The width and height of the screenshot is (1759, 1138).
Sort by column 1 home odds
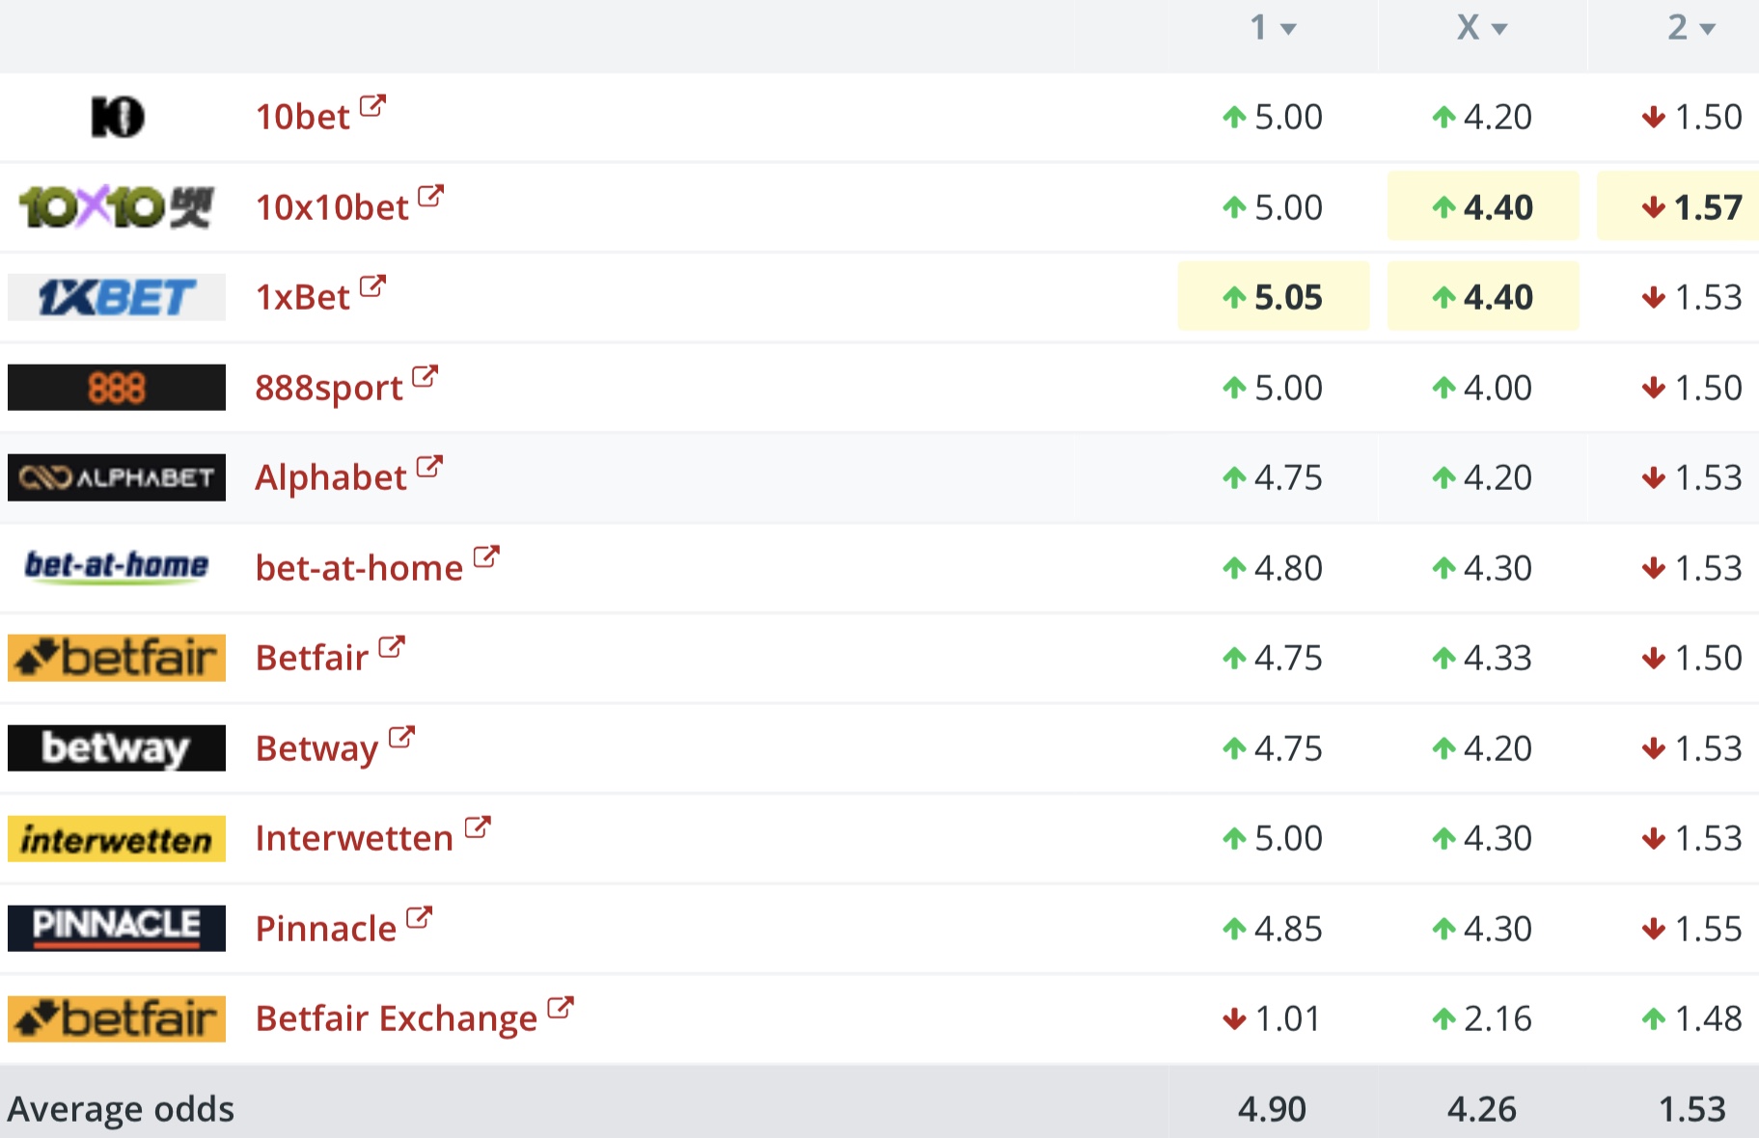(x=1272, y=28)
